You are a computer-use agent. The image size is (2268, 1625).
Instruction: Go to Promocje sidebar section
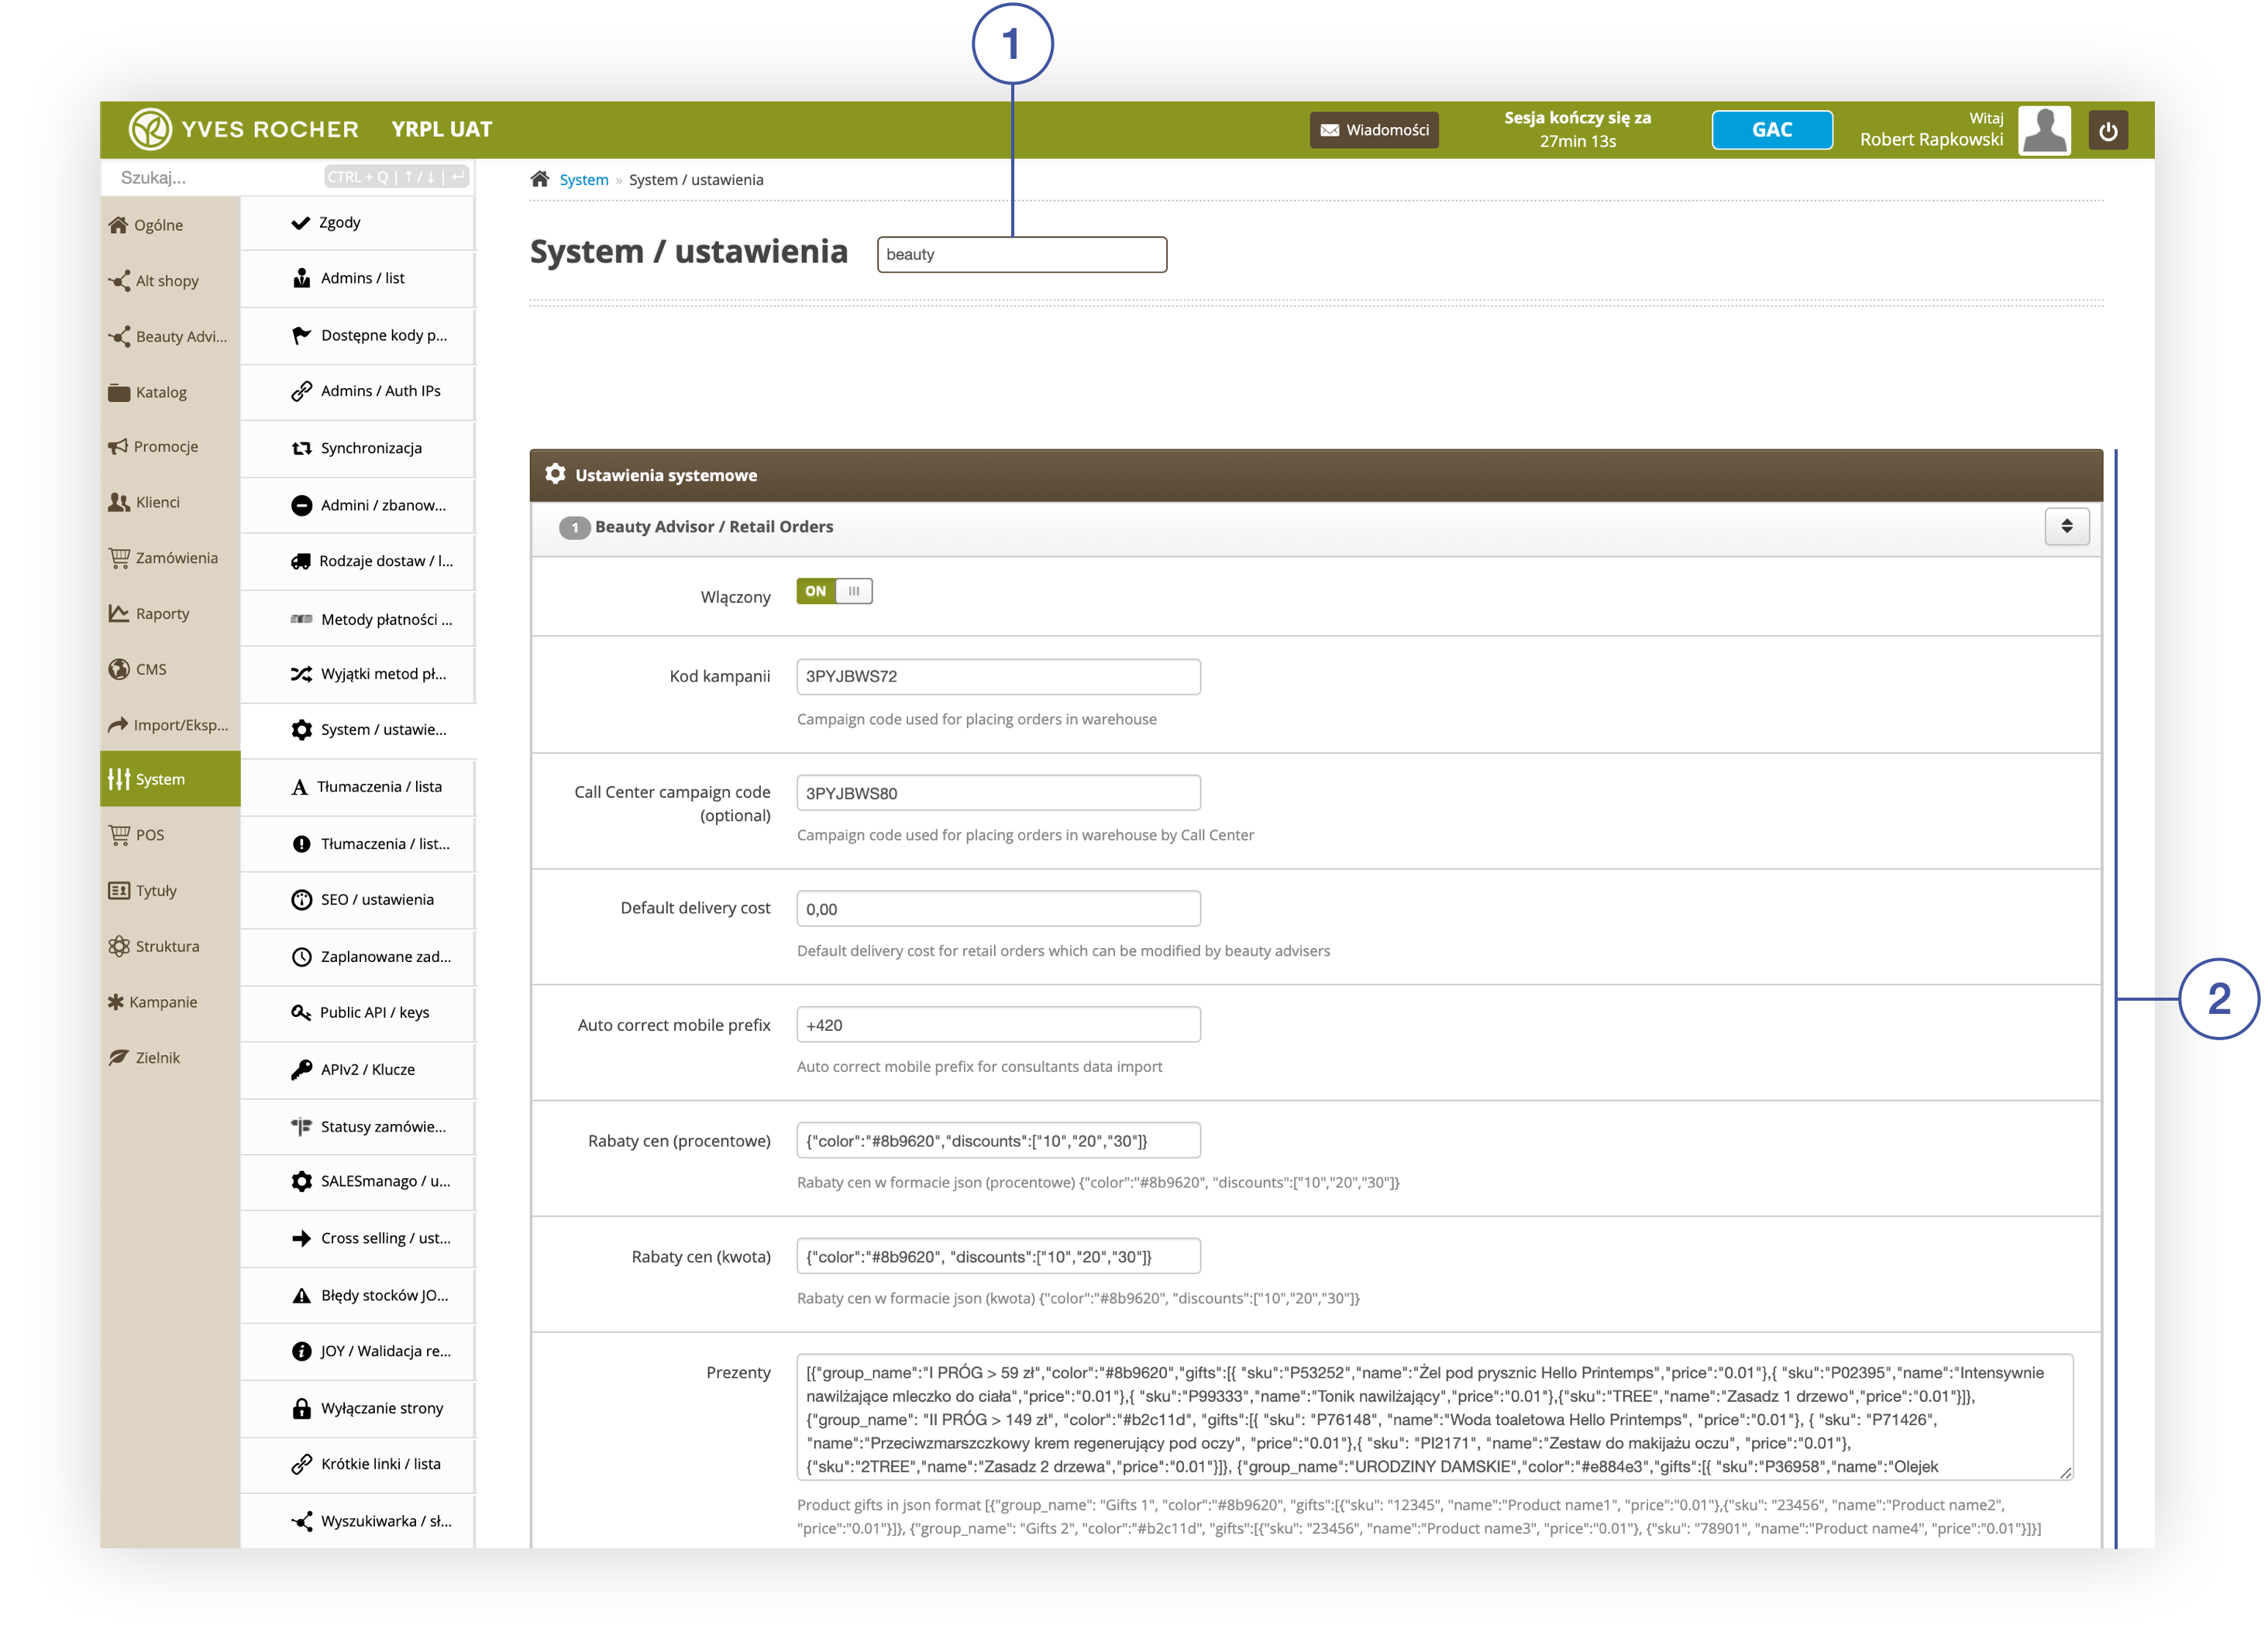(x=170, y=447)
